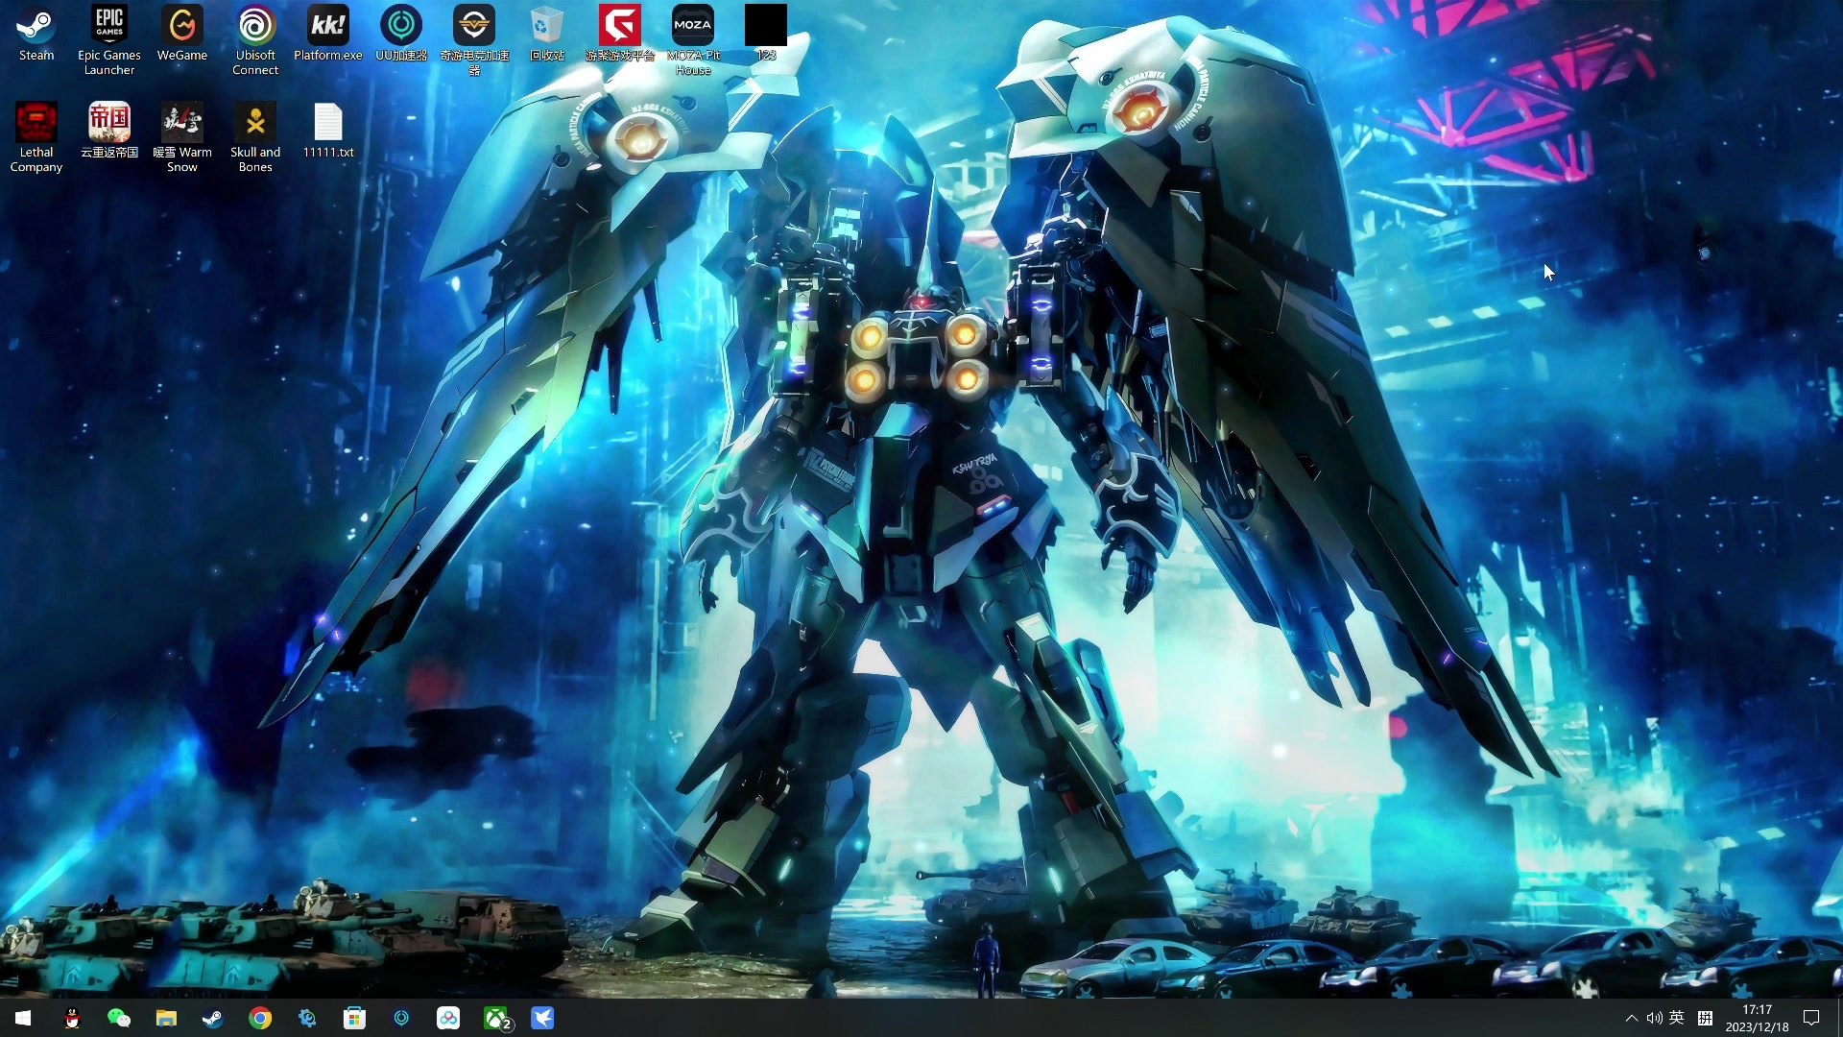This screenshot has width=1843, height=1037.
Task: Select the Lethal Company game icon
Action: (x=36, y=124)
